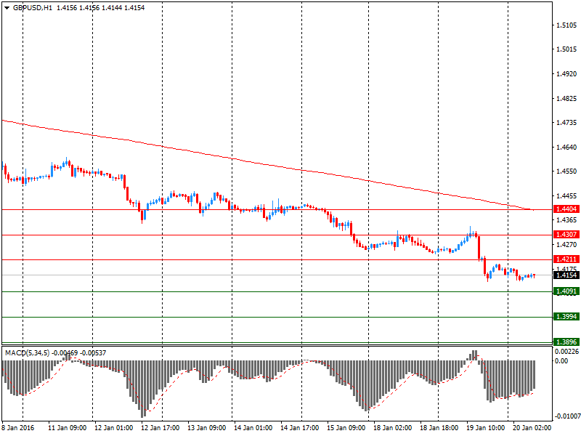Select the 1.4091 green support level label
The image size is (581, 436).
[x=566, y=291]
